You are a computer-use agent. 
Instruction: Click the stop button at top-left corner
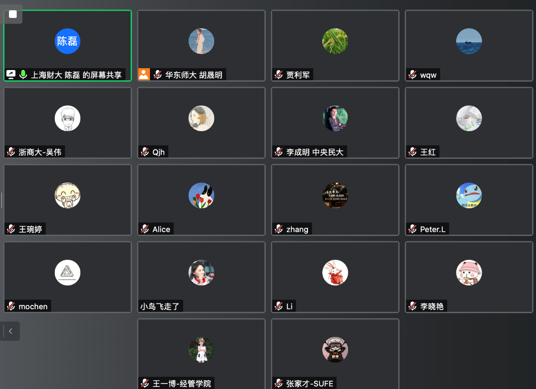click(x=13, y=14)
